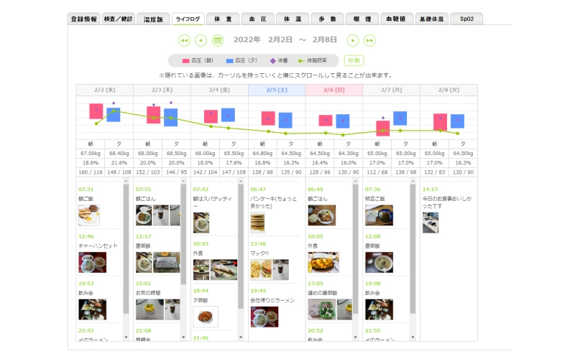This screenshot has height=359, width=575.
Task: Click the green 体脂肪率 legend line icon
Action: (302, 61)
